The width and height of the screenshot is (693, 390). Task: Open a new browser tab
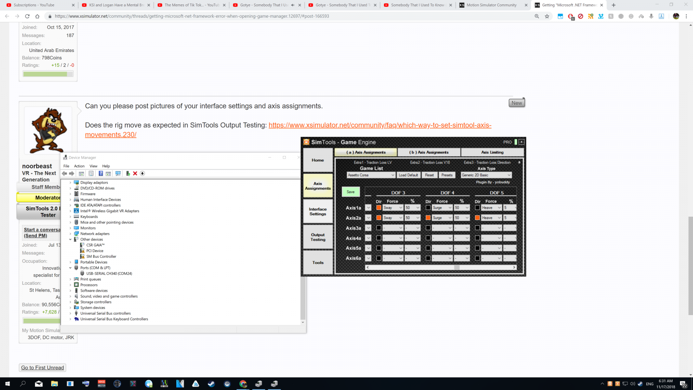(613, 5)
